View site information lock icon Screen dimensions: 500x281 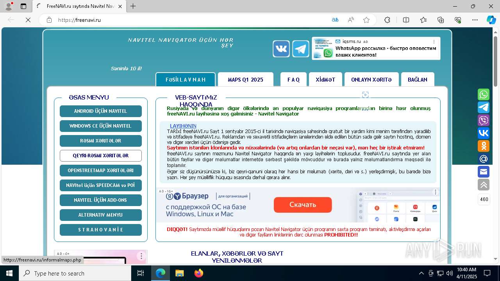(49, 20)
